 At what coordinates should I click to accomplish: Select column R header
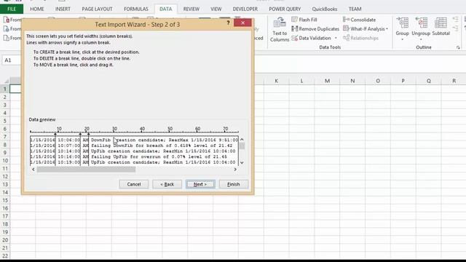click(454, 81)
